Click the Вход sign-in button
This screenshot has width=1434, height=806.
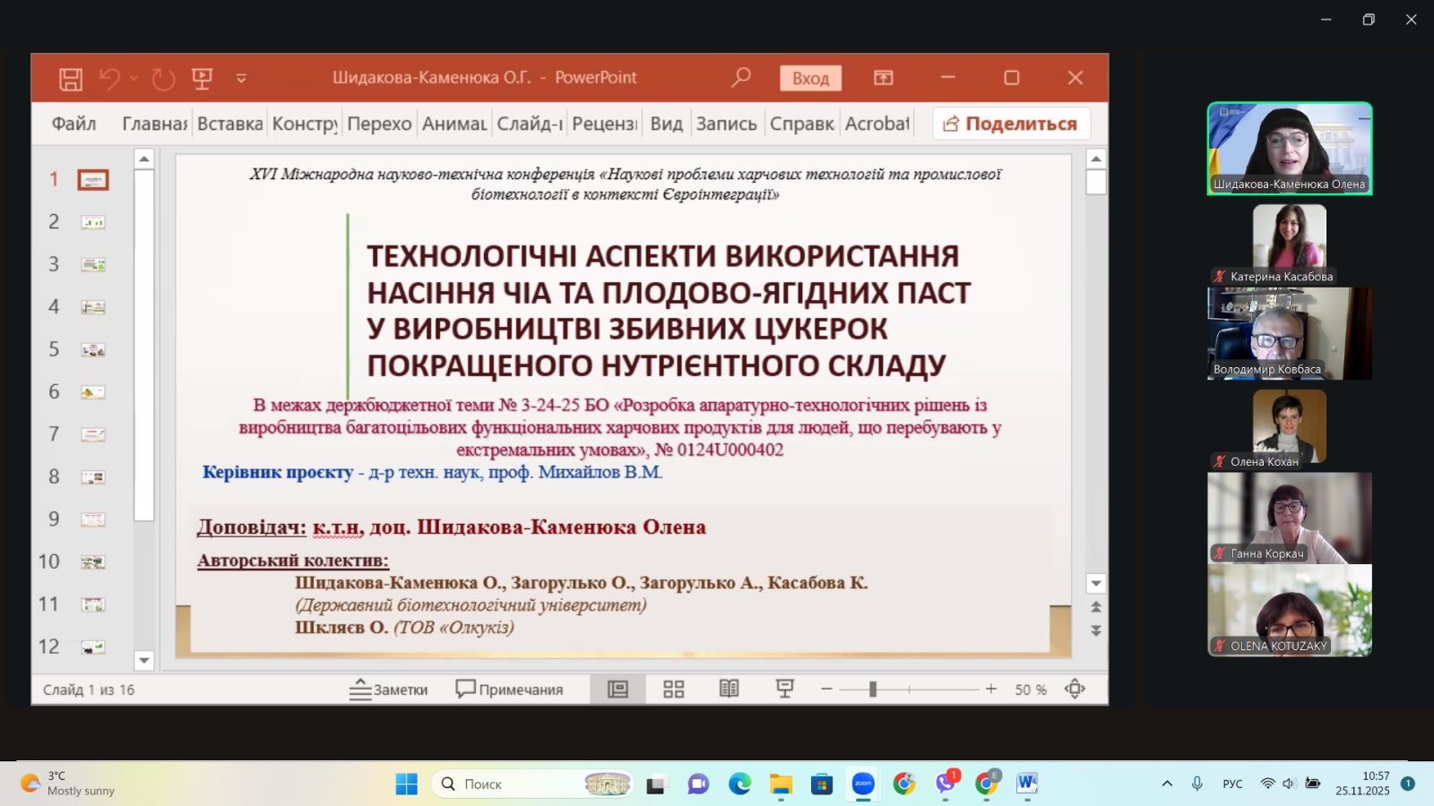click(810, 78)
